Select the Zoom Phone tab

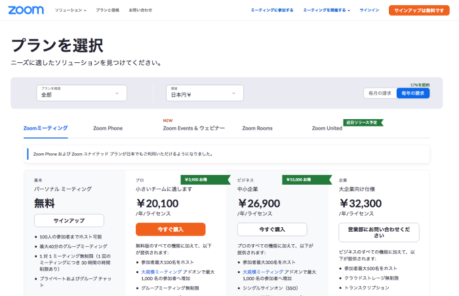[x=108, y=128]
